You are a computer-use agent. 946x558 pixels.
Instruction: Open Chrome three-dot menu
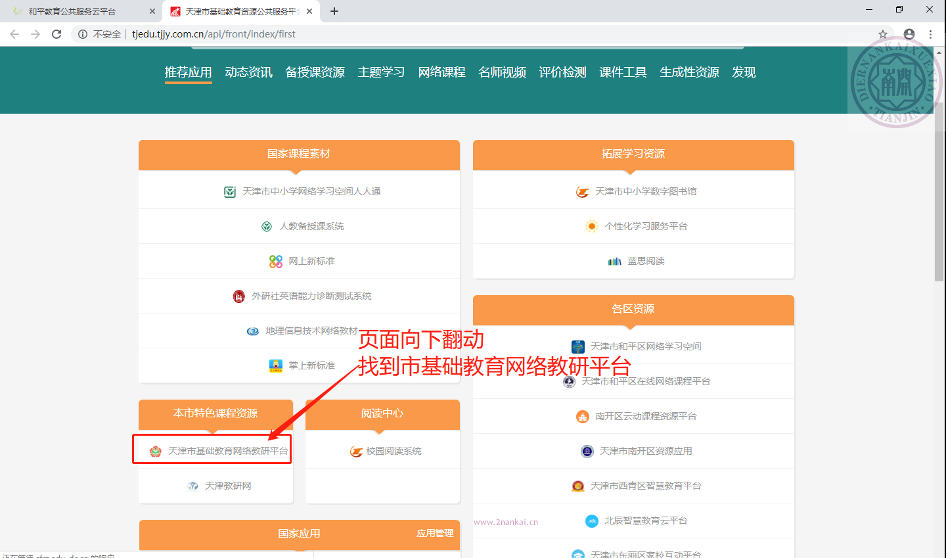930,34
